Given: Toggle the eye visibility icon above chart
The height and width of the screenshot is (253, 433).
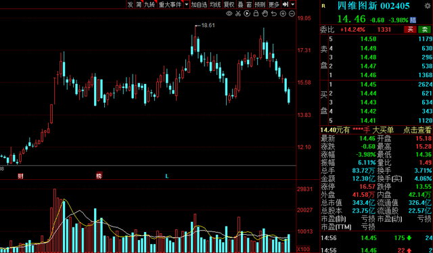Looking at the screenshot, I should click(229, 14).
